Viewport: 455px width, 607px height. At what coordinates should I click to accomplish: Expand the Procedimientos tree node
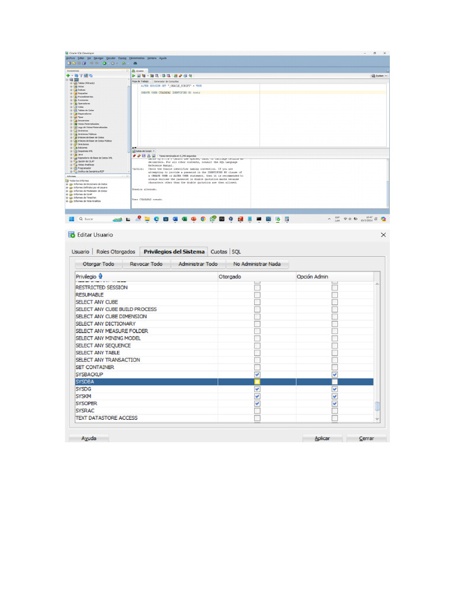pos(71,97)
